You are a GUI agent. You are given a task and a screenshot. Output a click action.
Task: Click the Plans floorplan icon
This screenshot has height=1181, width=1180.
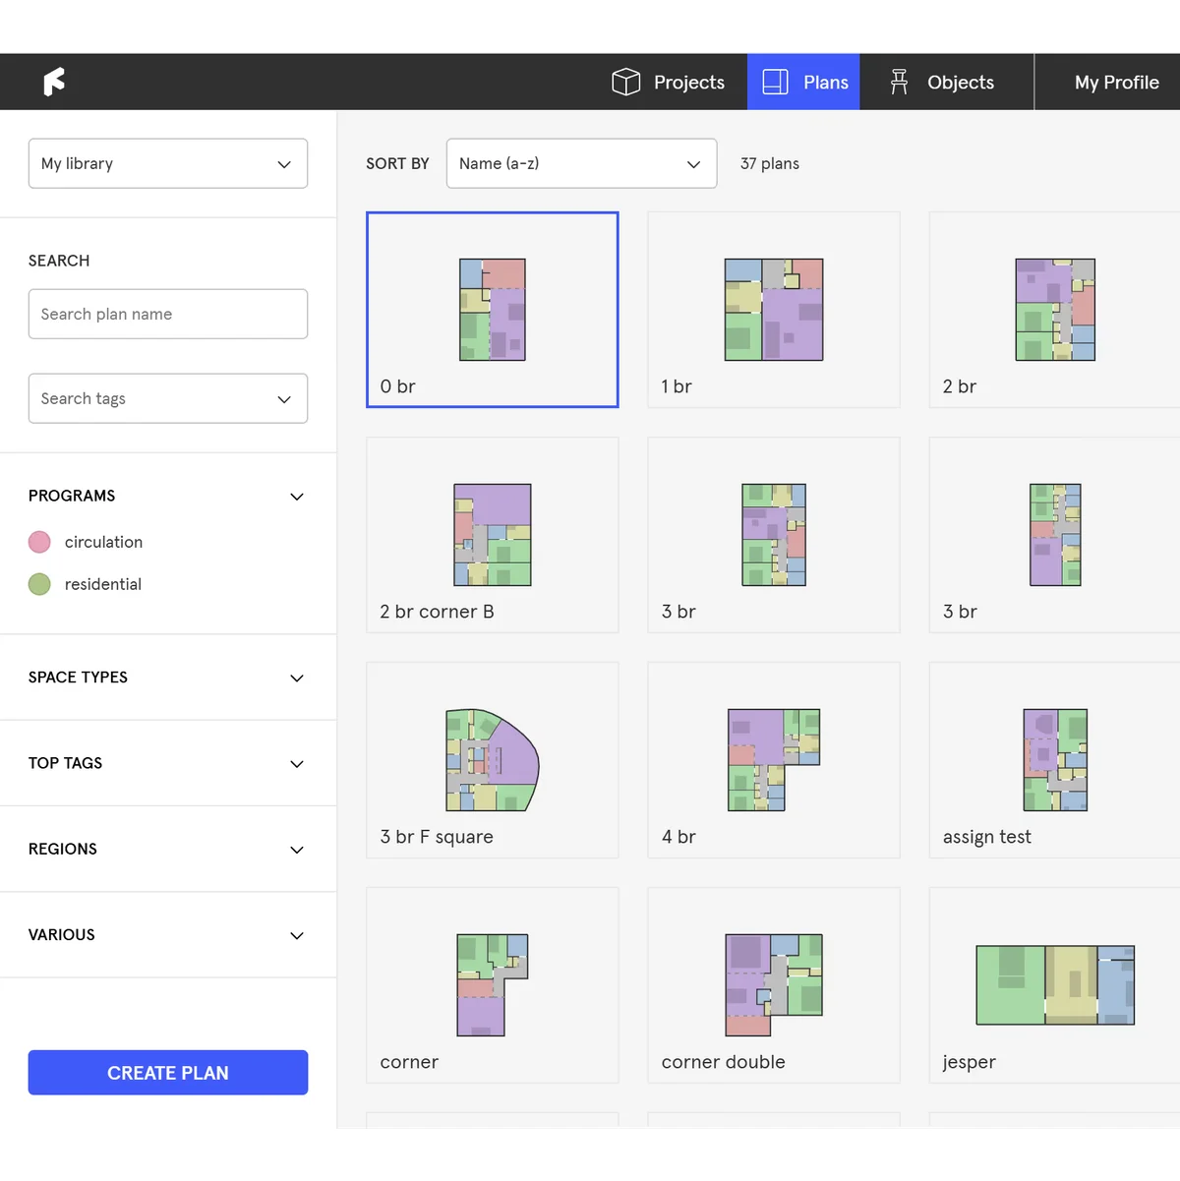[776, 82]
